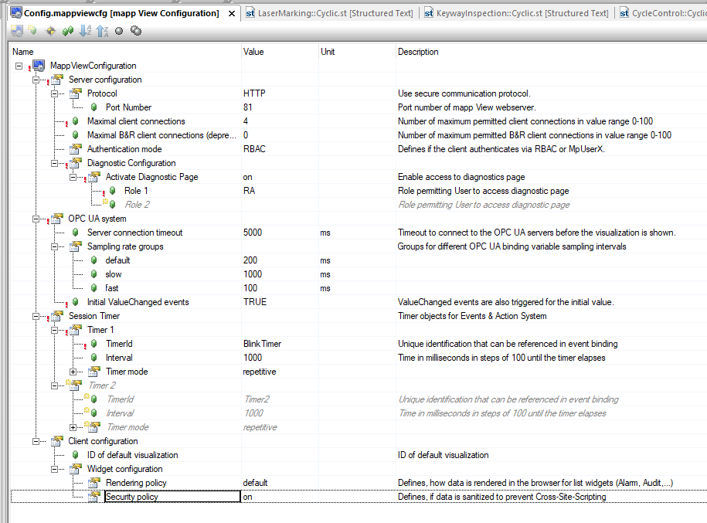Click the MappViewConfiguration root node icon

tap(39, 66)
